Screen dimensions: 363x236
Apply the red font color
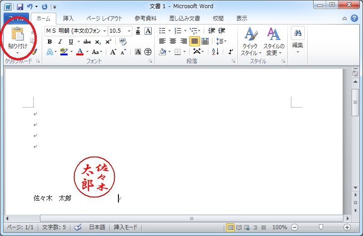pyautogui.click(x=80, y=52)
